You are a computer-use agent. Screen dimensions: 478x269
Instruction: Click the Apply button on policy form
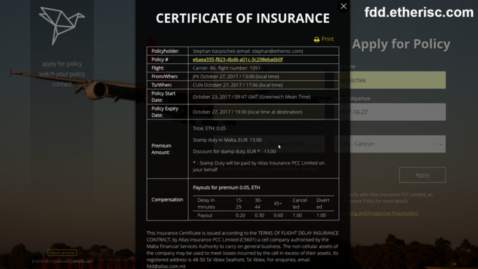tap(422, 175)
